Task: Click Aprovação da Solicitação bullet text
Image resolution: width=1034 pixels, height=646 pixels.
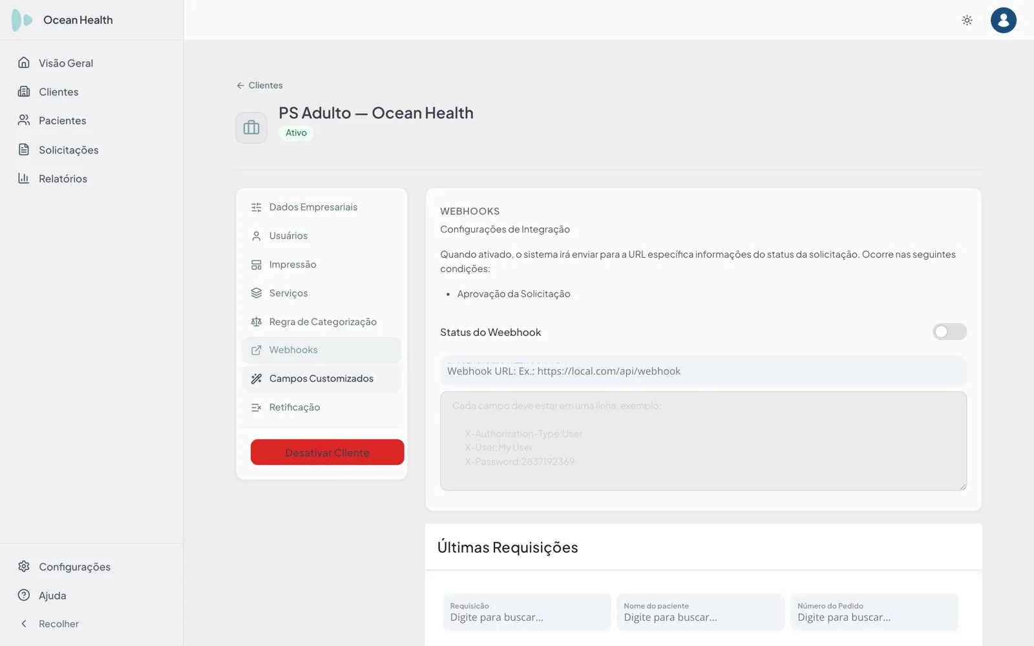Action: (x=514, y=294)
